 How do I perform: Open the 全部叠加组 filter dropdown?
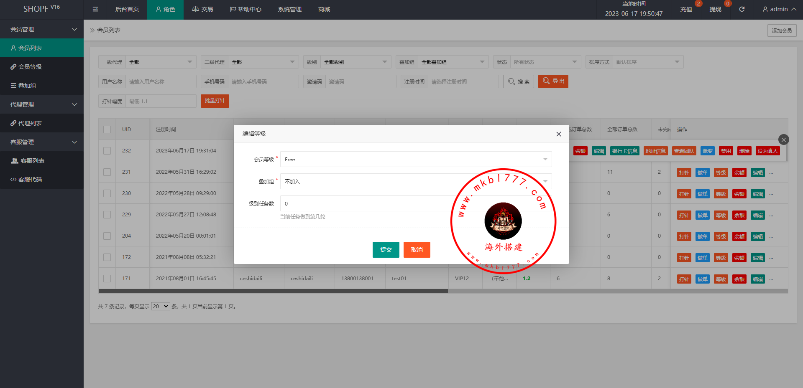coord(453,62)
